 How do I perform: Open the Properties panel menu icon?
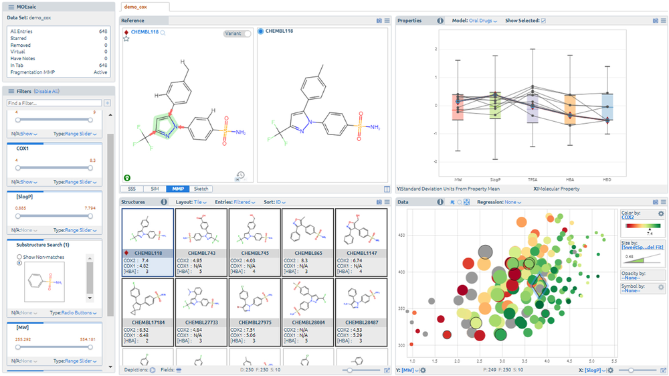663,21
